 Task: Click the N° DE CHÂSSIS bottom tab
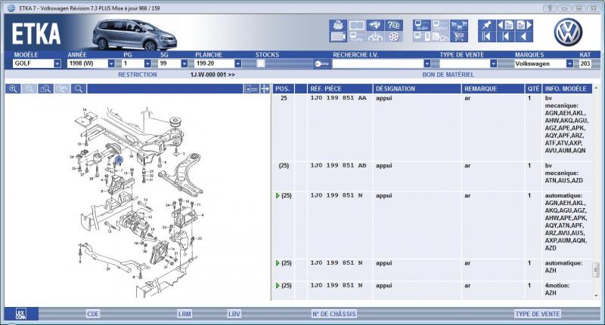[334, 314]
